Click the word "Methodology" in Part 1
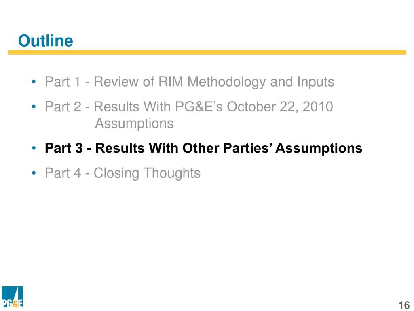The image size is (414, 311). (226, 82)
